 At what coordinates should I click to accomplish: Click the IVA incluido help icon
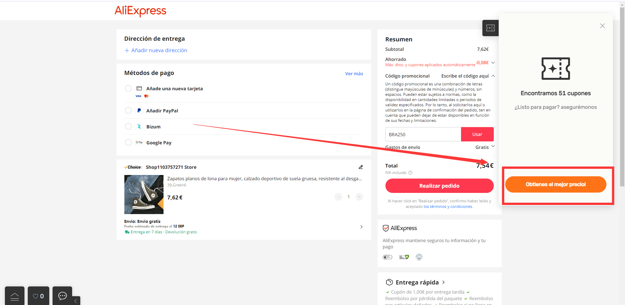coord(410,173)
